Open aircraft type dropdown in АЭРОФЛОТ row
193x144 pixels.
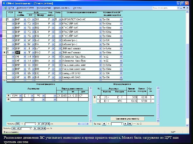click(x=121, y=19)
